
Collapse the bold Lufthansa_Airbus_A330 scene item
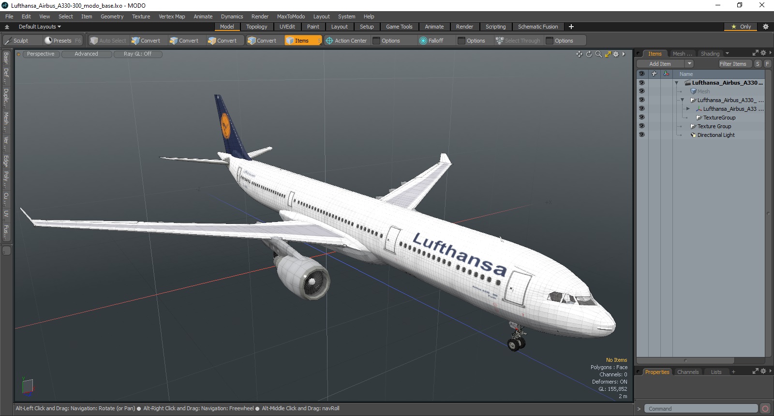pos(676,83)
